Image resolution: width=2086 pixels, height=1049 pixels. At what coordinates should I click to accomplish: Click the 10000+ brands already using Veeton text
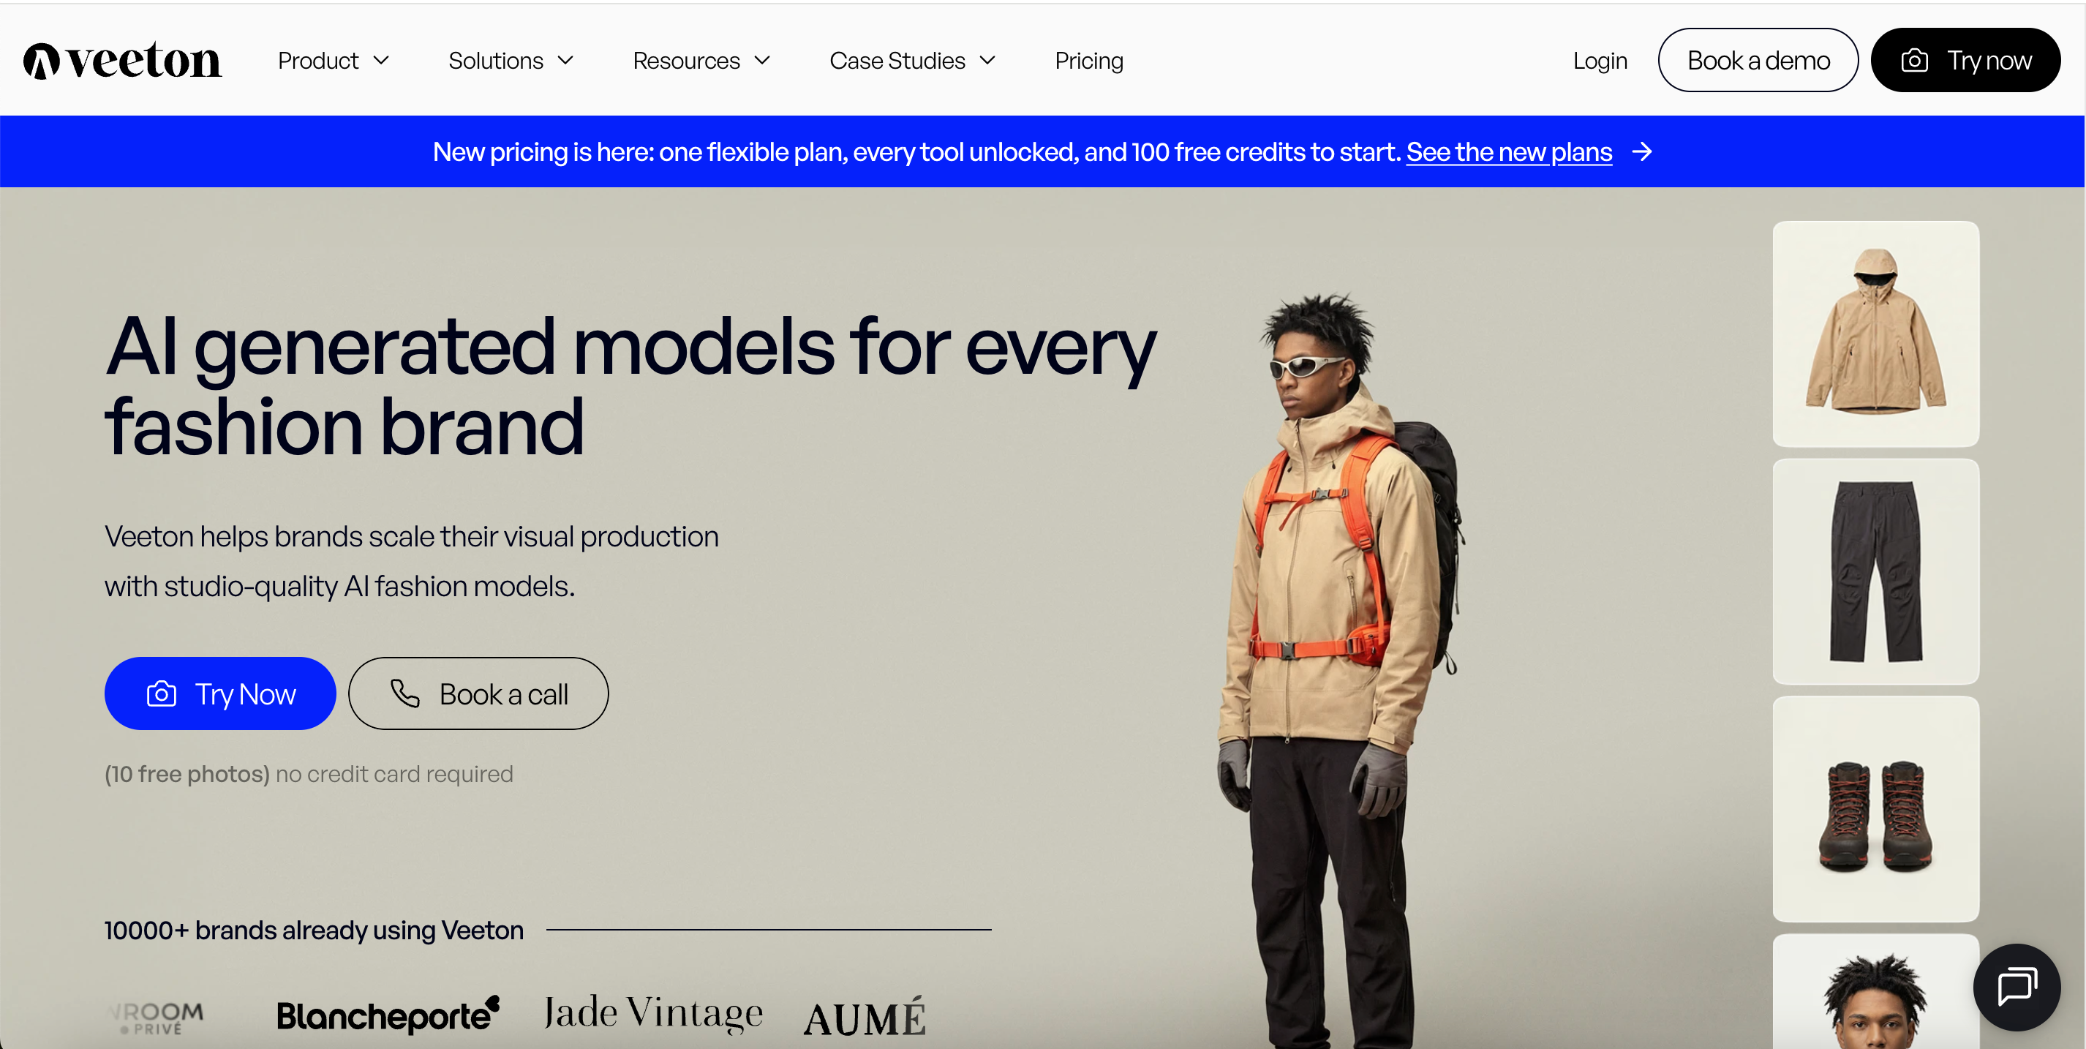[x=315, y=930]
